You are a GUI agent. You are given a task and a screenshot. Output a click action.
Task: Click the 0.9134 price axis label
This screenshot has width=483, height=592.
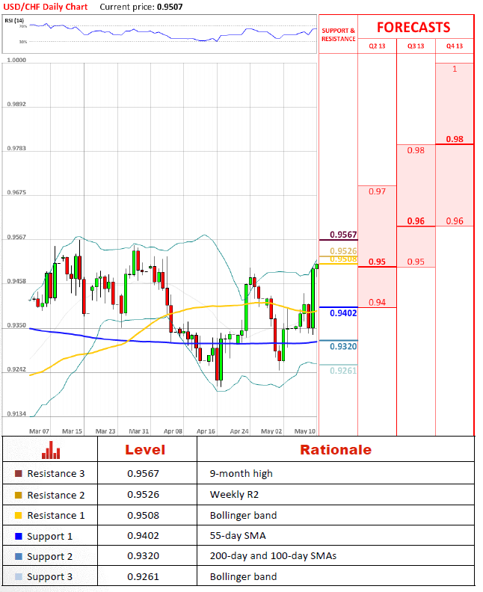[x=16, y=414]
